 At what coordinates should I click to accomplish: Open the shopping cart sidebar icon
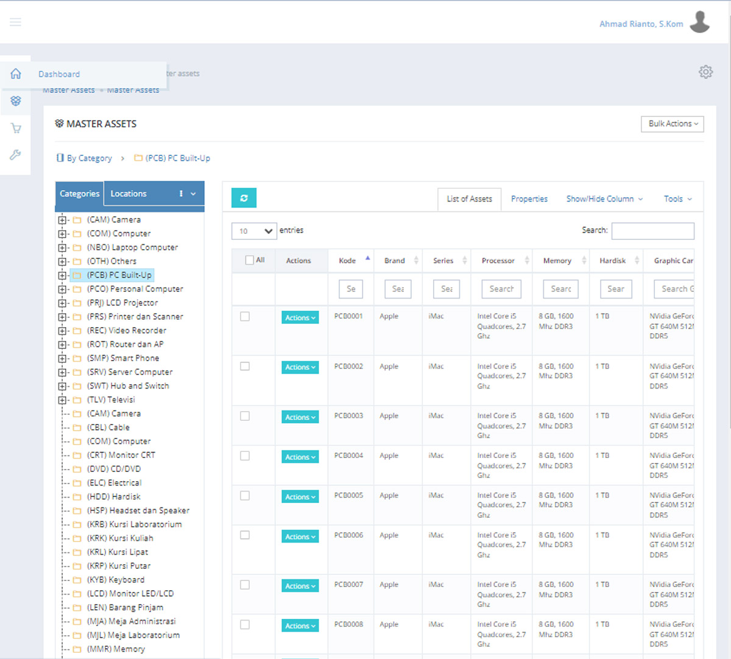pyautogui.click(x=16, y=128)
